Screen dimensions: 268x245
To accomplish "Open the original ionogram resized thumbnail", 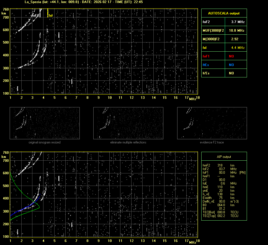I will click(x=45, y=123).
